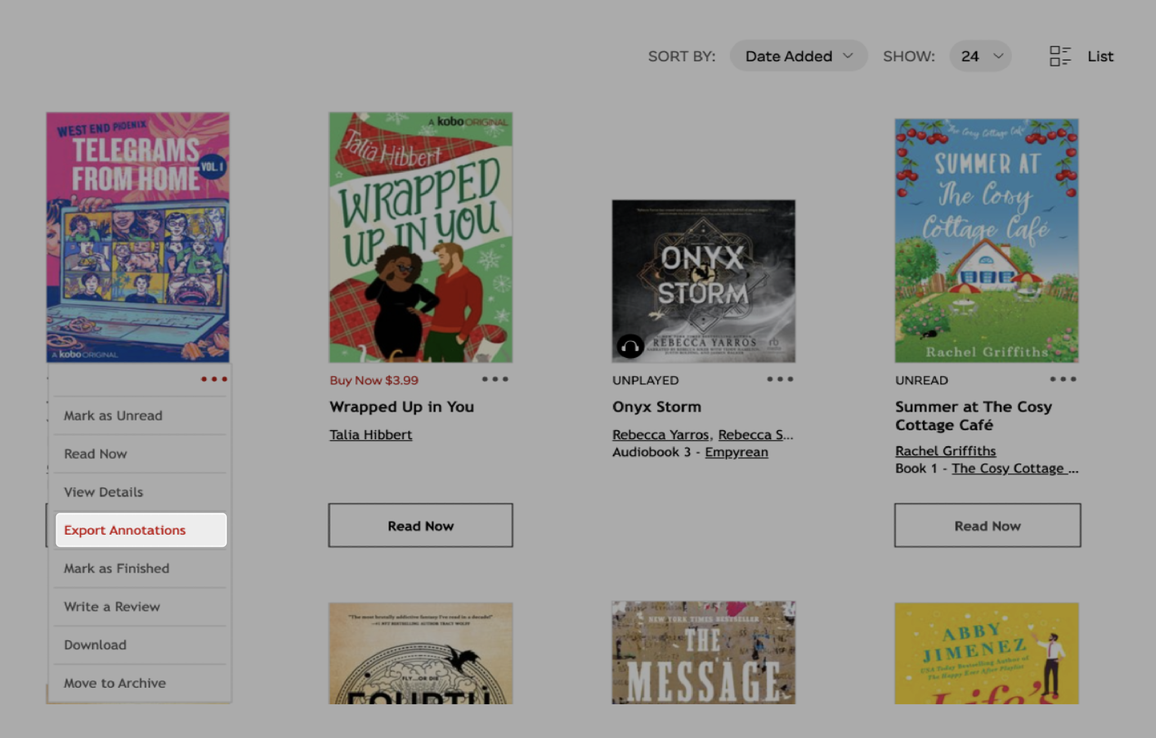This screenshot has width=1156, height=738.
Task: Click the grid view icon next to List
Action: (1060, 56)
